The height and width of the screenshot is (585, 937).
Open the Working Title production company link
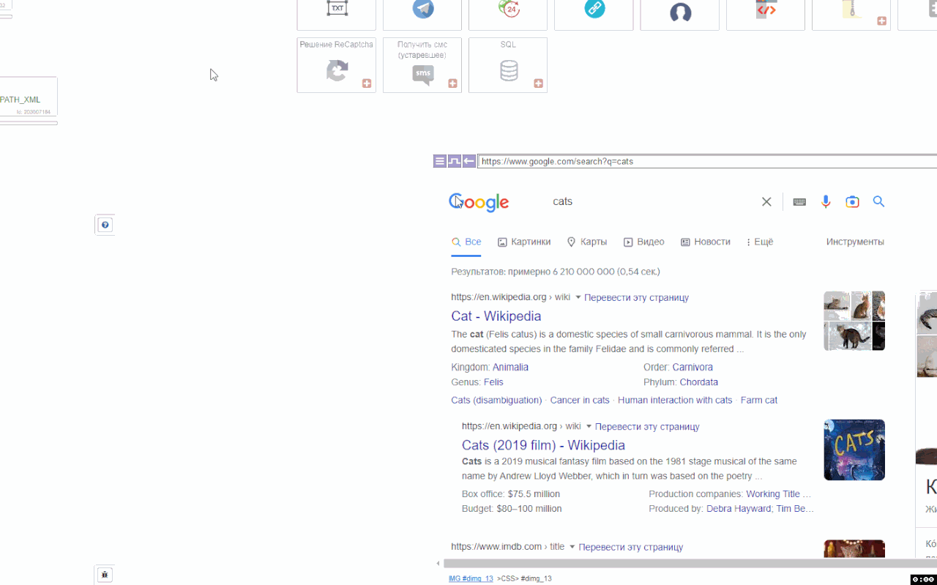pos(778,494)
